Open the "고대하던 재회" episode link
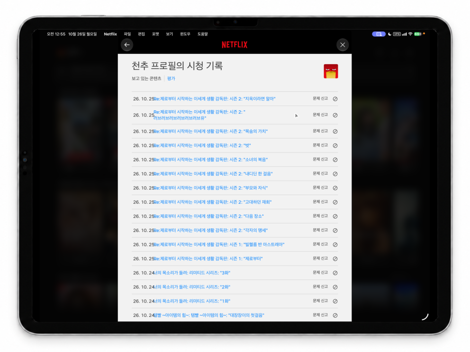This screenshot has width=470, height=352. (x=213, y=202)
